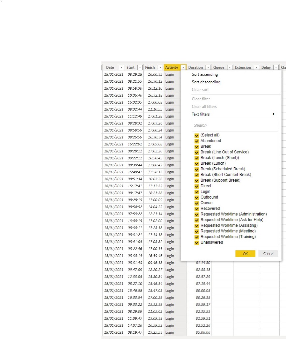Open the Delay column filter dropdown
This screenshot has height=339, width=286.
[276, 67]
